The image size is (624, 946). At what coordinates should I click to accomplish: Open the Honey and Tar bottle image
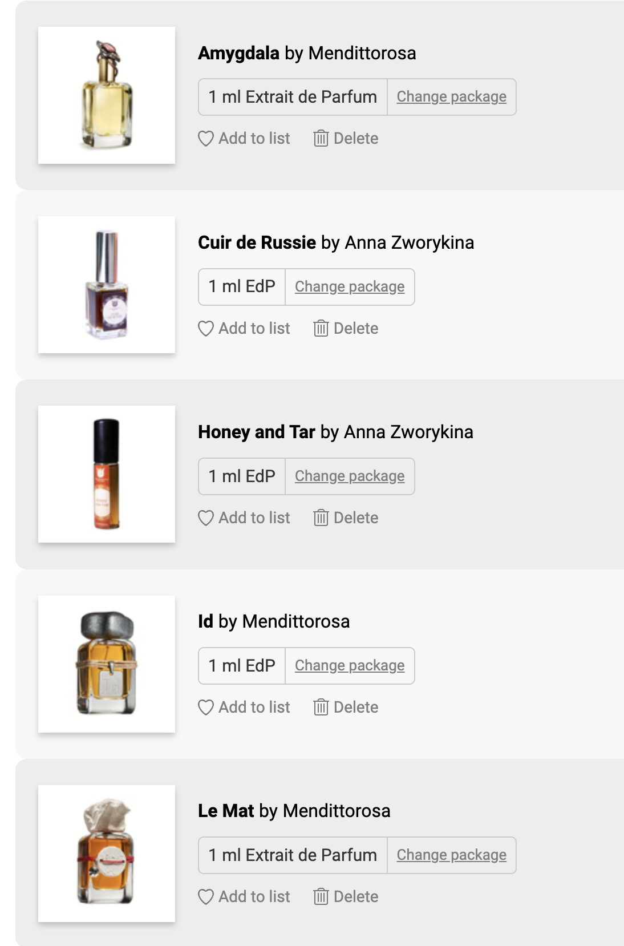point(107,474)
